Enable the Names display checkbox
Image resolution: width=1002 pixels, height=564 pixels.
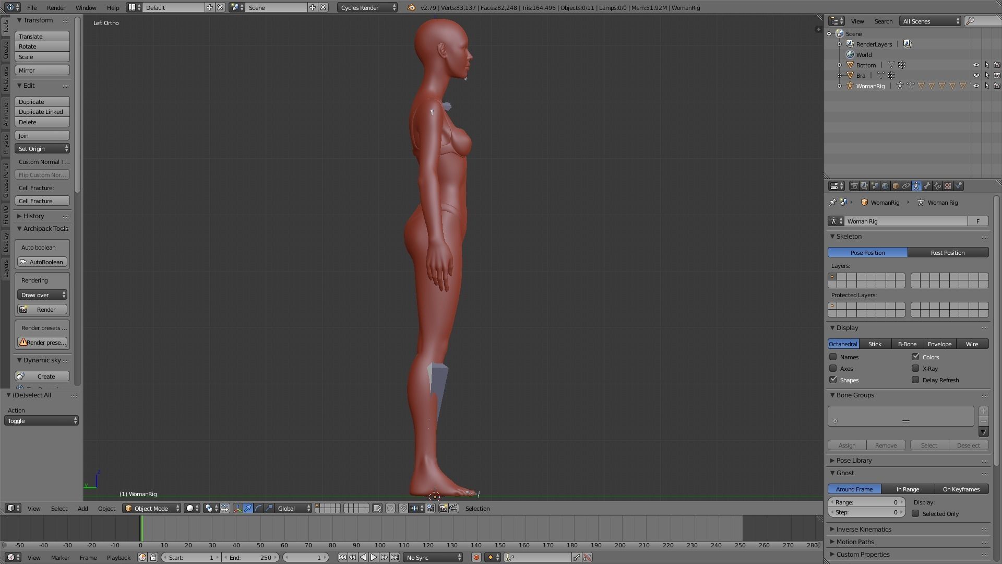pos(833,357)
